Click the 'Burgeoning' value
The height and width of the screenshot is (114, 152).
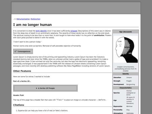point(131,84)
